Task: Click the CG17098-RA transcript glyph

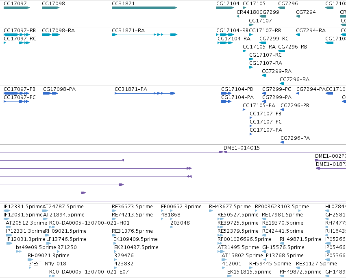Action: click(x=51, y=35)
